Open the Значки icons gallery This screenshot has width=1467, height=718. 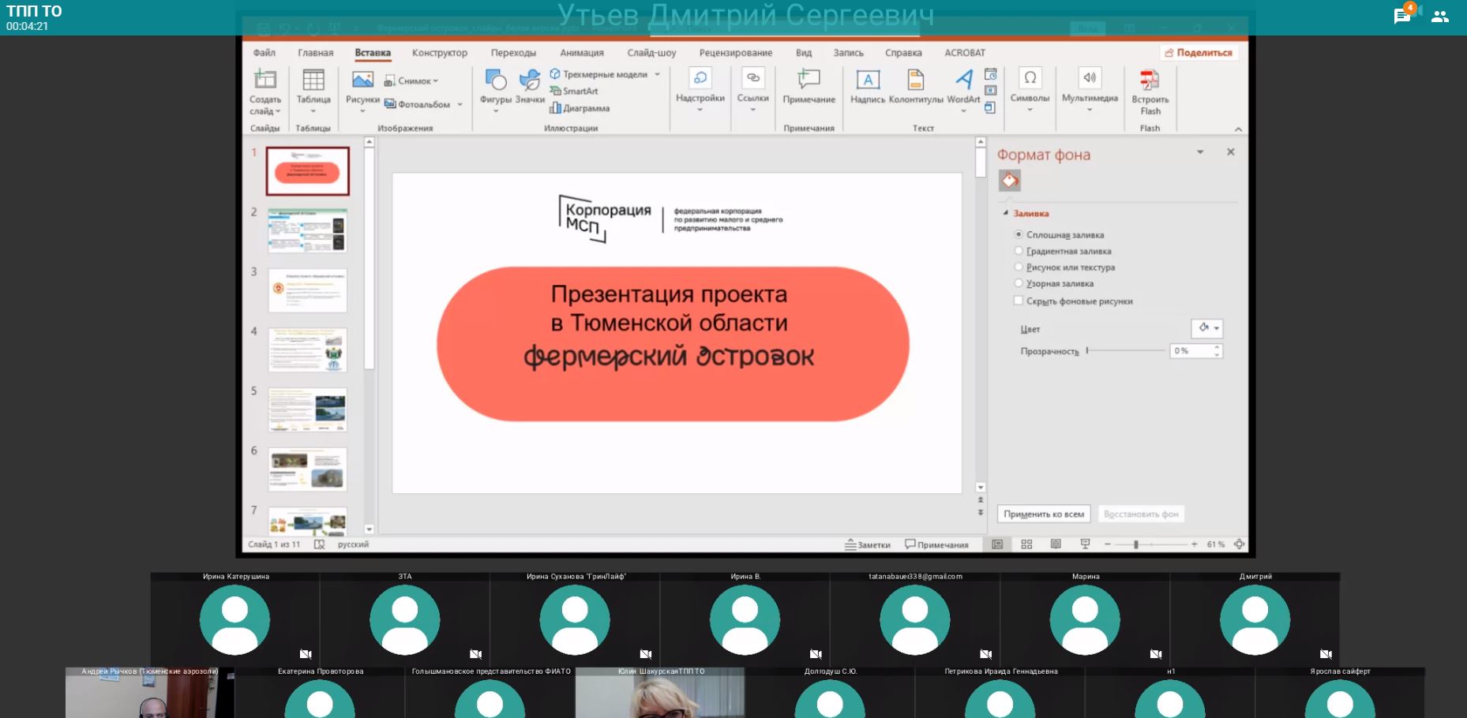(530, 79)
